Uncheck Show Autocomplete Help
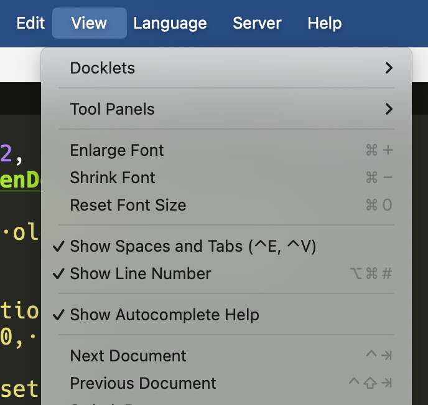Screen dimensions: 428x405 (x=164, y=315)
